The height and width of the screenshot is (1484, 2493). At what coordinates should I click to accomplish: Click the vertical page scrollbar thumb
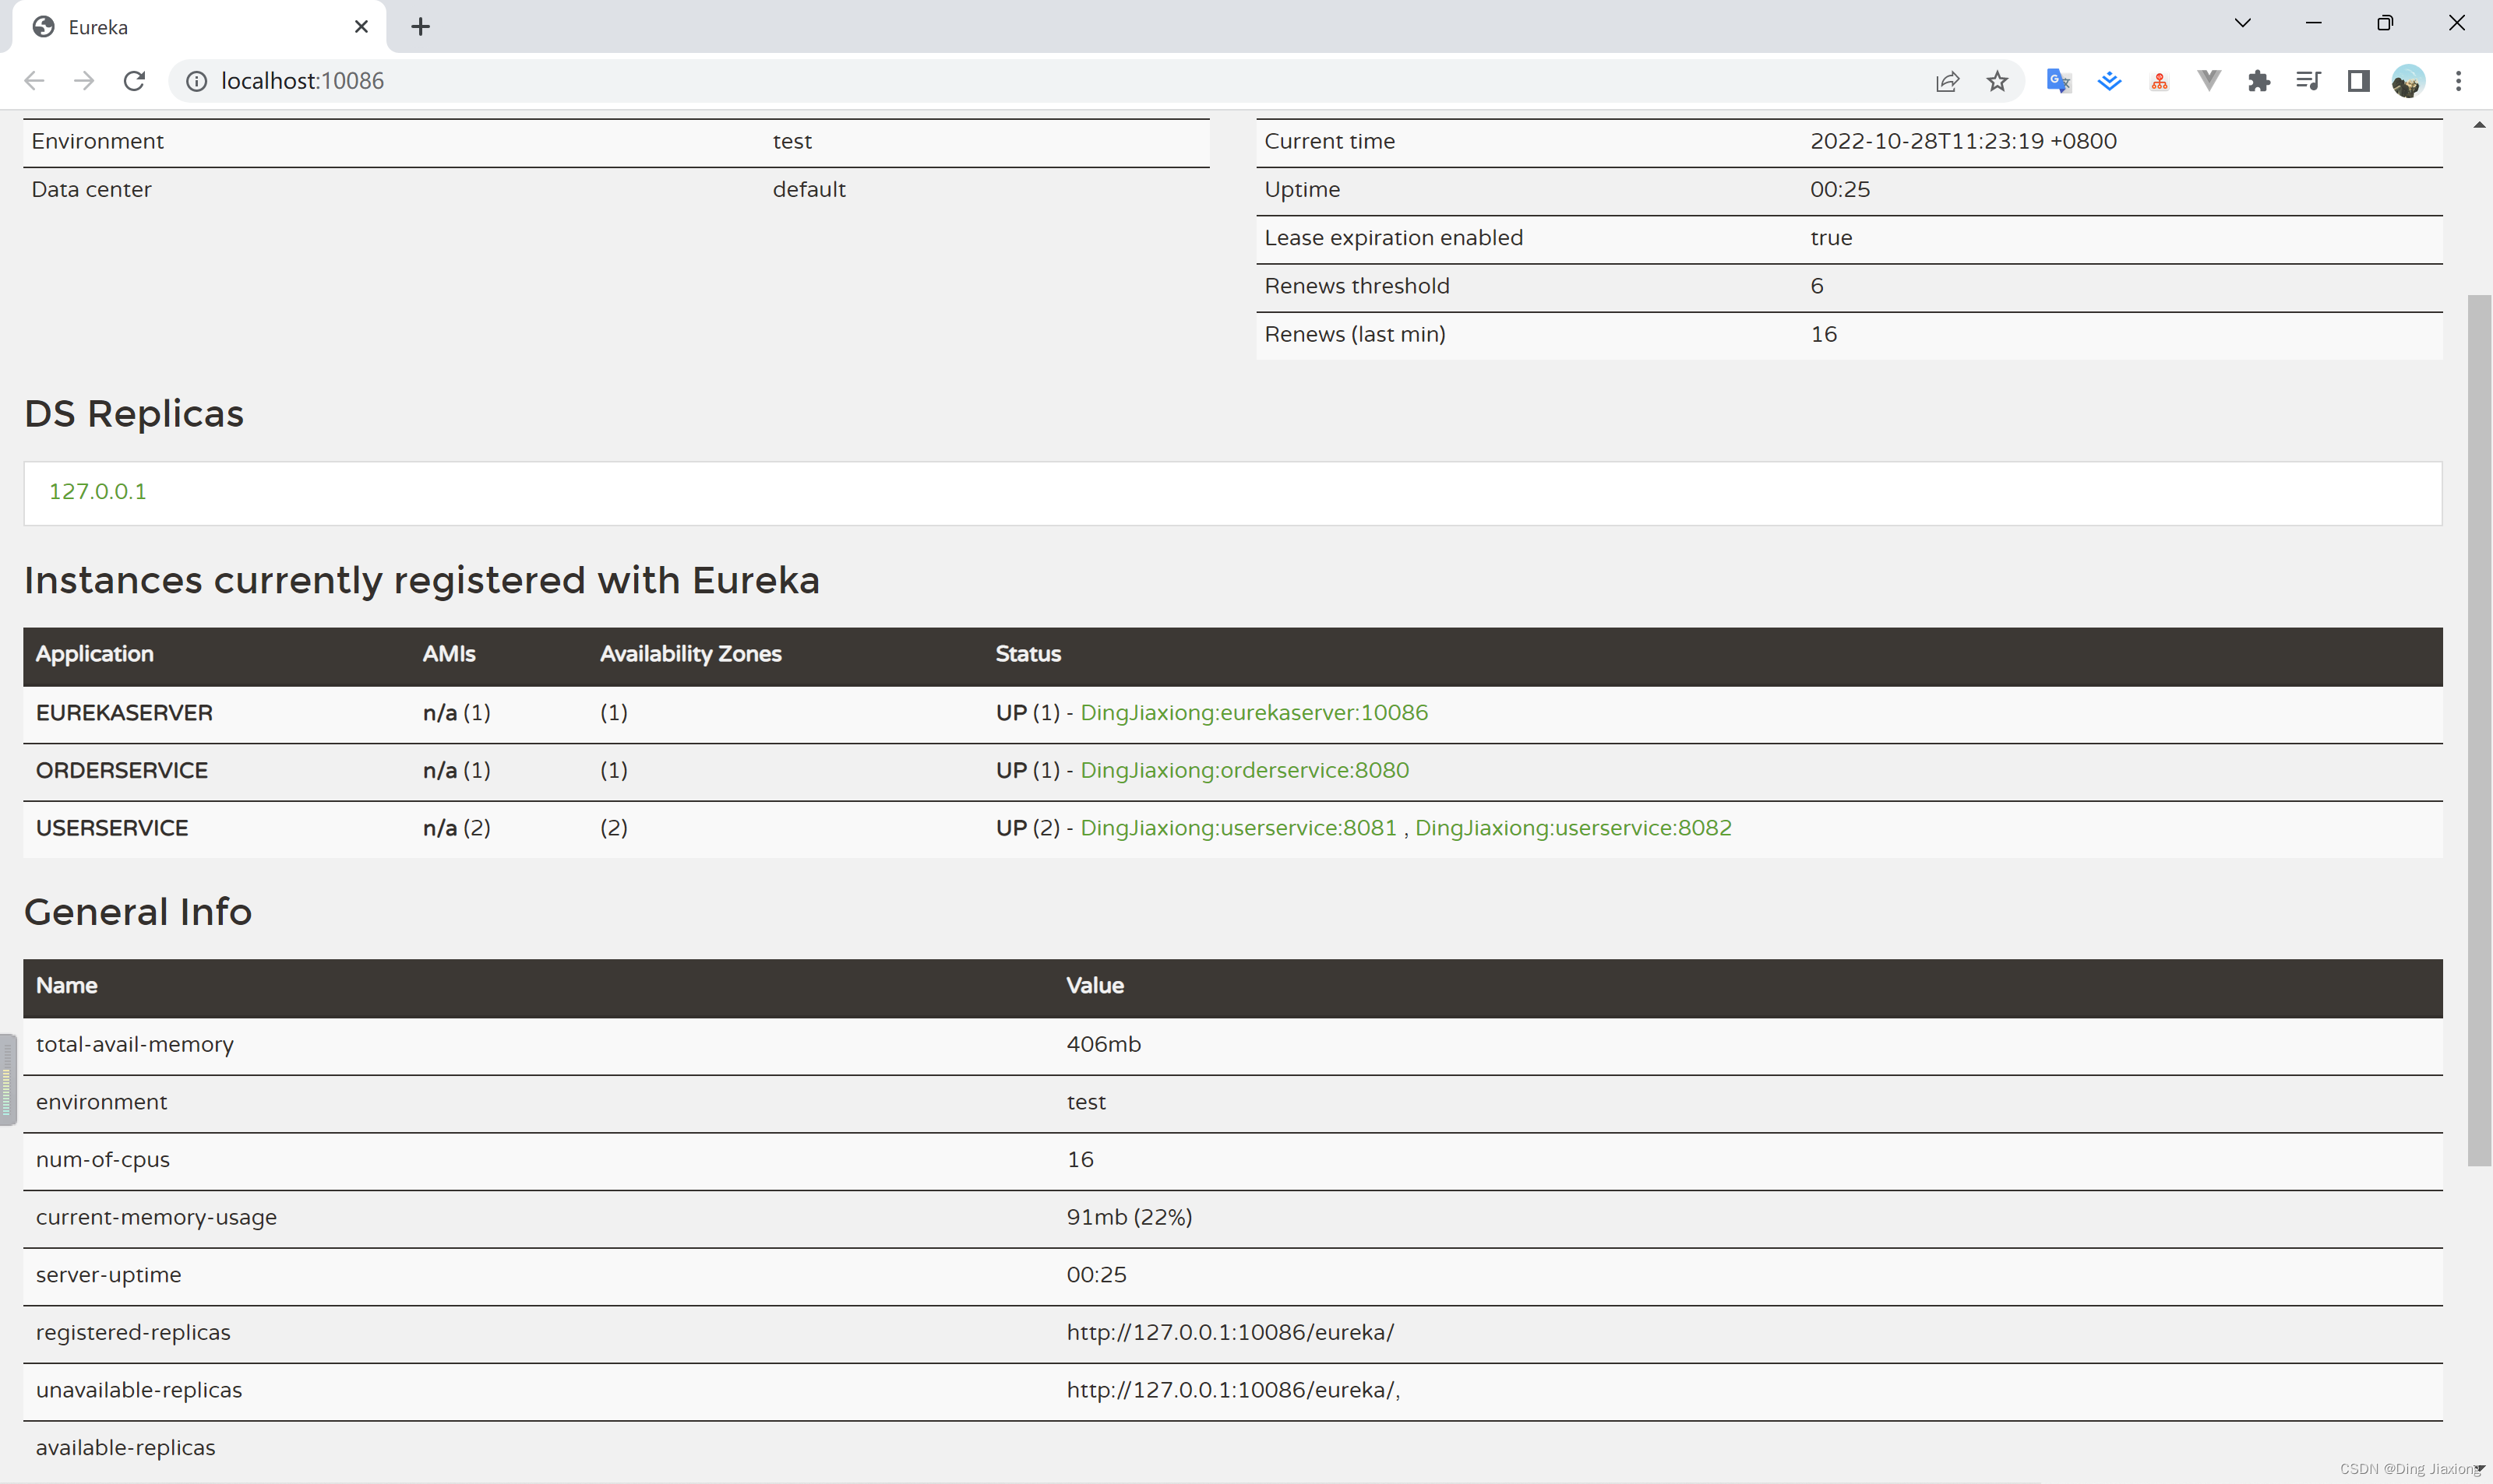[x=2479, y=730]
